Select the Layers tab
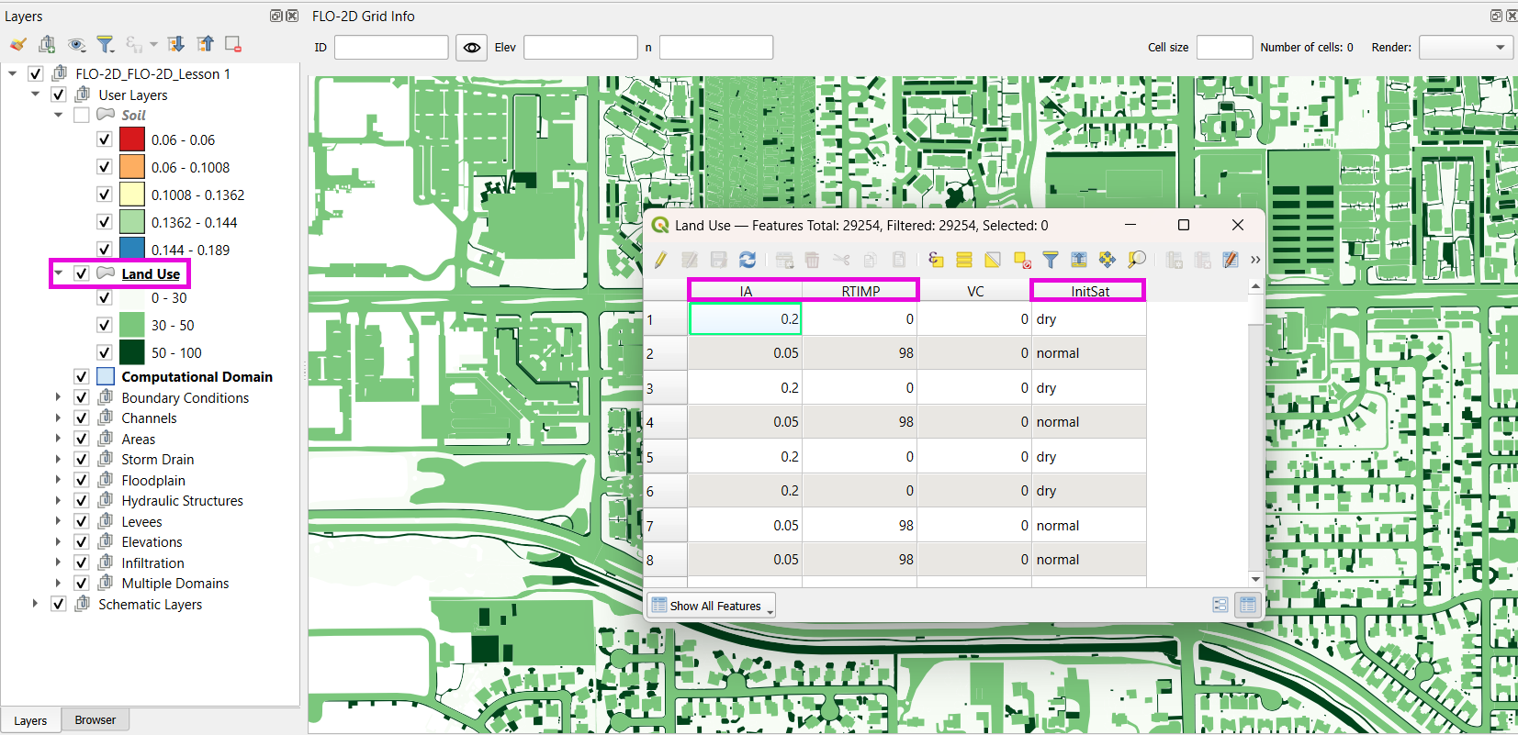Screen dimensions: 1518x735 [x=30, y=720]
